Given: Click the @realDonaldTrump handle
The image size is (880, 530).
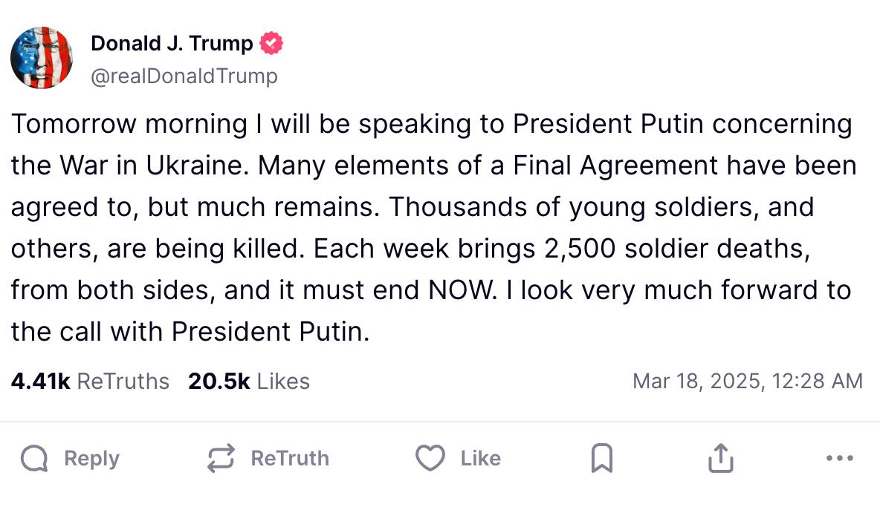Looking at the screenshot, I should point(184,76).
